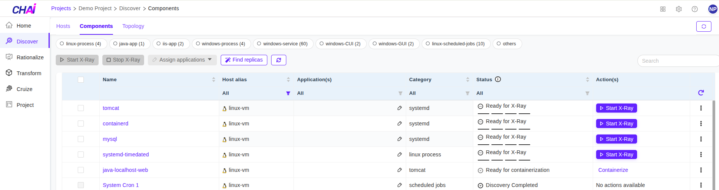Sort table by Name column arrows
The image size is (719, 190).
pyautogui.click(x=214, y=80)
